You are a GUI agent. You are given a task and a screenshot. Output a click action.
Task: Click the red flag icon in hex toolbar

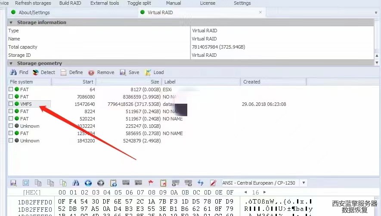point(151,183)
